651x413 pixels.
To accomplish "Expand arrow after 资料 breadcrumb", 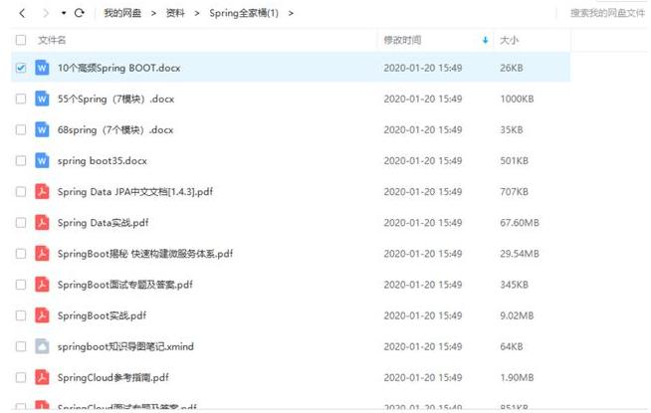I will point(197,14).
